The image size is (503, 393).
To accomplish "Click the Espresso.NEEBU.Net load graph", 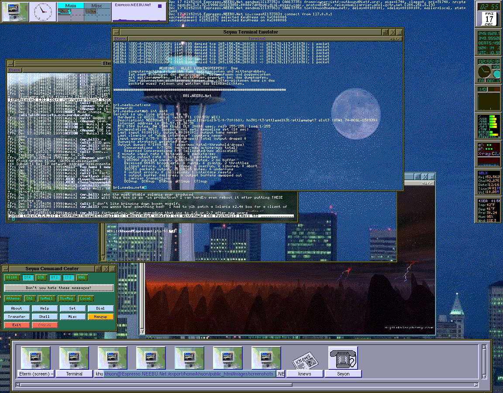I will 139,12.
